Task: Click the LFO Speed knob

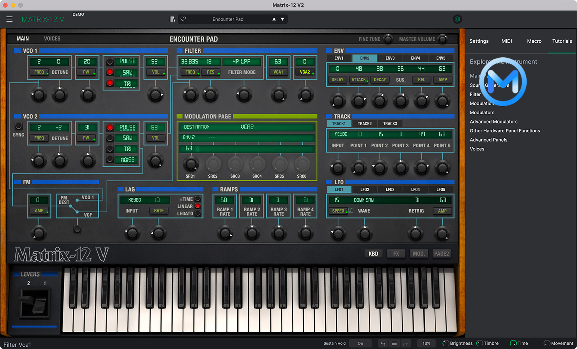Action: click(338, 233)
